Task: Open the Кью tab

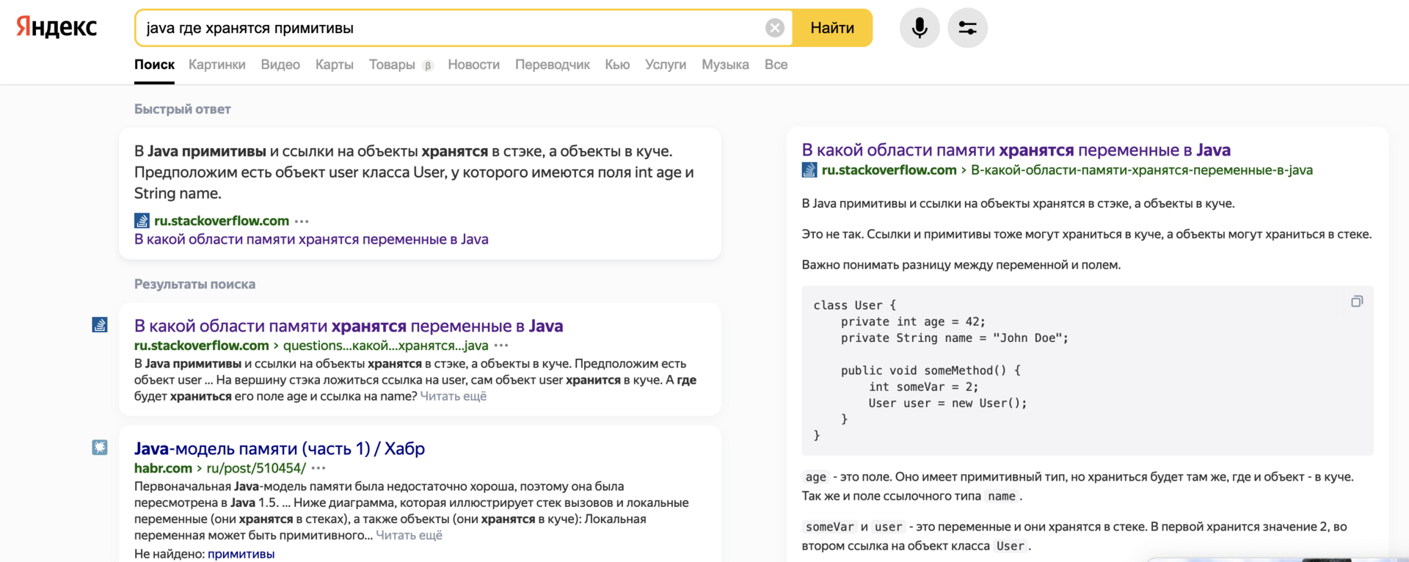Action: [x=617, y=65]
